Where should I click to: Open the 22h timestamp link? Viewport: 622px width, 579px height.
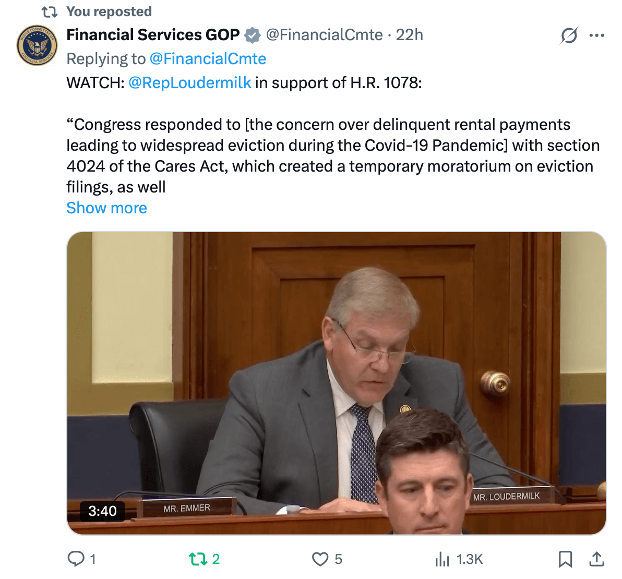pos(410,35)
